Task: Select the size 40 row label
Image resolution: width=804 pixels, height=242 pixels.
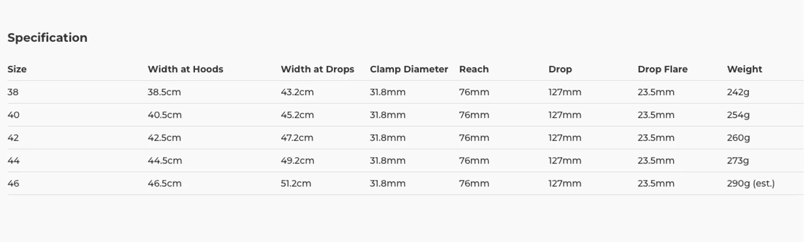Action: click(13, 115)
